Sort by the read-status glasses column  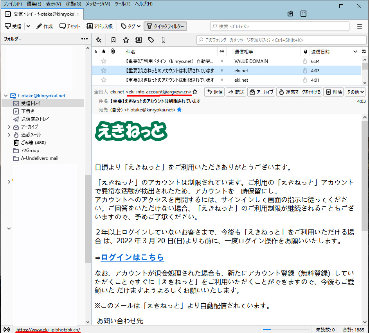222,52
